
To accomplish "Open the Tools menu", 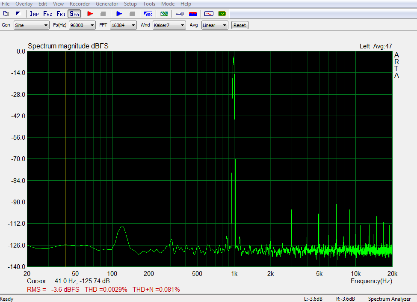I will click(149, 4).
